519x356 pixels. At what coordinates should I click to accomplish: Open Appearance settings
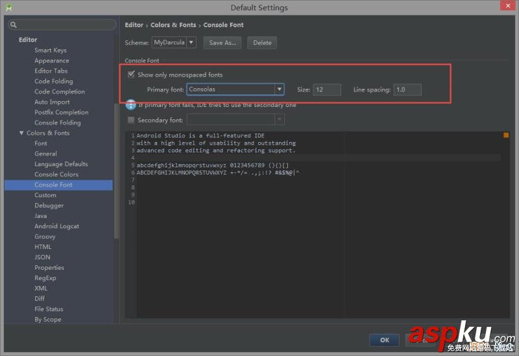coord(52,60)
